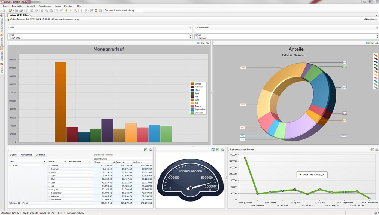Export the Anteile chart with the green Excel icon
Screen dimensions: 379x215
click(x=372, y=43)
